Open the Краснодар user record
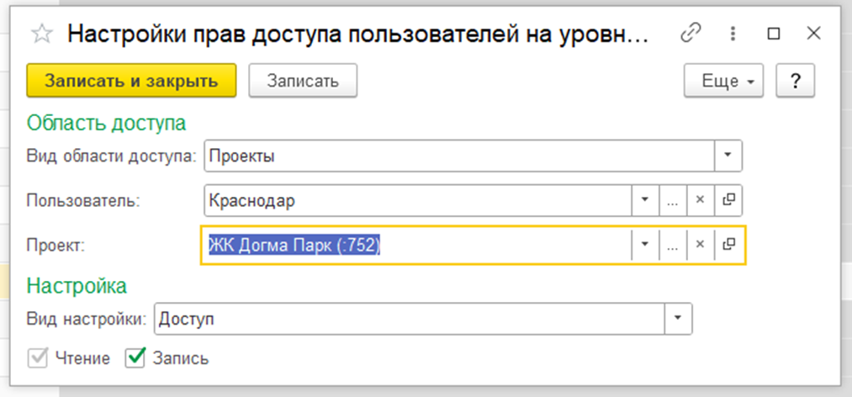 [x=729, y=201]
